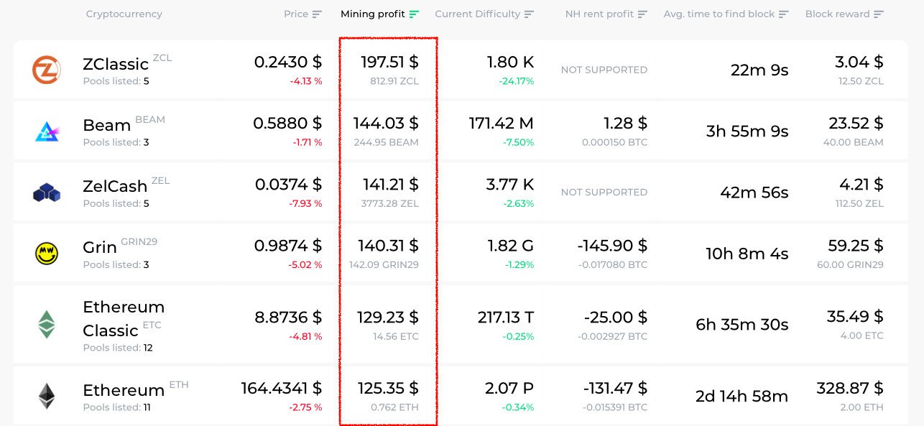
Task: Open the Ethereum Classic coin page
Action: (124, 318)
